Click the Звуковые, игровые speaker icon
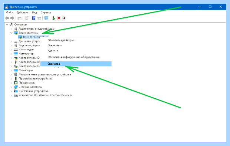The height and width of the screenshot is (146, 230). pos(16,45)
